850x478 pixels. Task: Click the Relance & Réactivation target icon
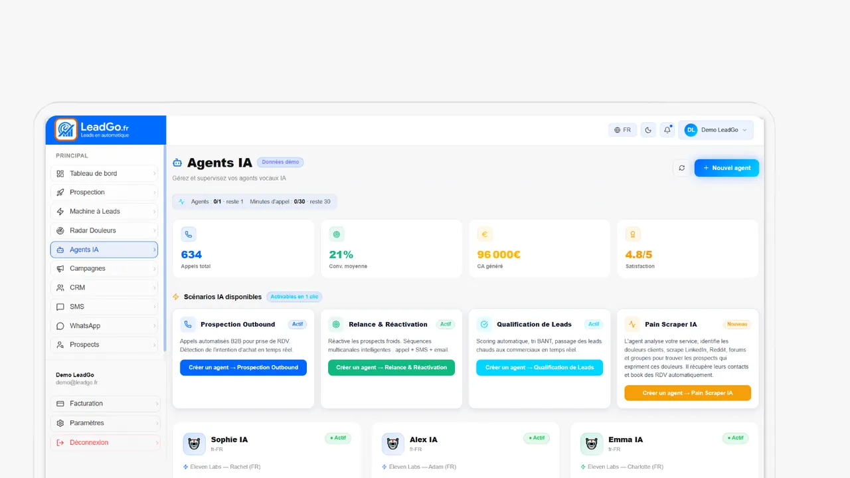coord(336,325)
